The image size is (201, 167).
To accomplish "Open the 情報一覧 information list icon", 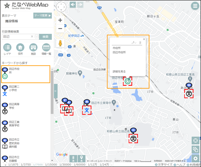I will pyautogui.click(x=46, y=47).
